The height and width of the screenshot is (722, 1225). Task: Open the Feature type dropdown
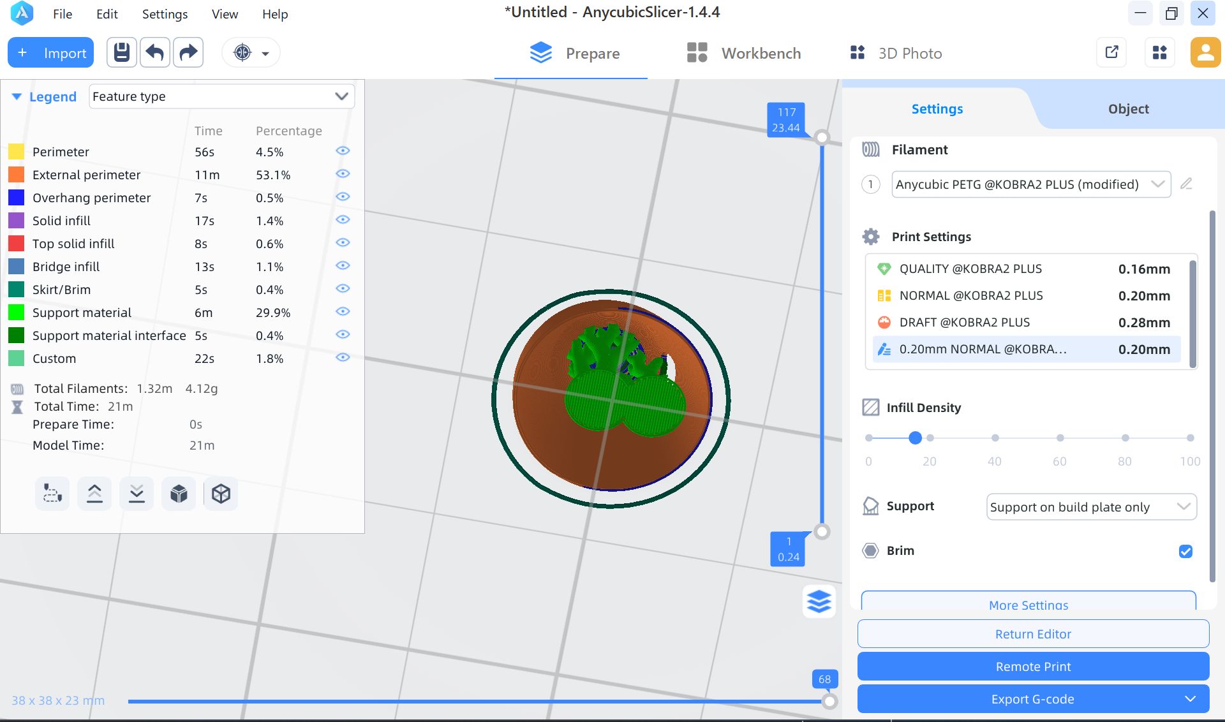pos(221,96)
